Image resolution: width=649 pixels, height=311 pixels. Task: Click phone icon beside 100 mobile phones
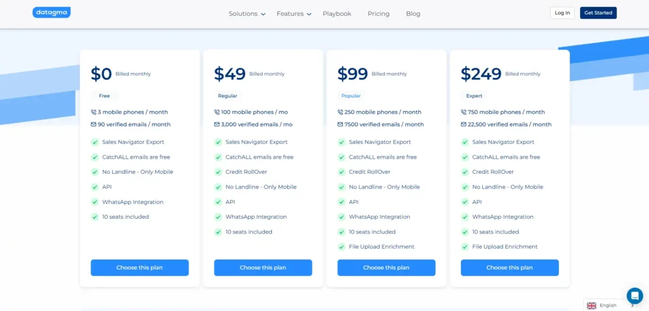(217, 112)
